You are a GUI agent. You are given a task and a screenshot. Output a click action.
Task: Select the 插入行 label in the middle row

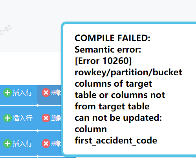tap(22, 118)
